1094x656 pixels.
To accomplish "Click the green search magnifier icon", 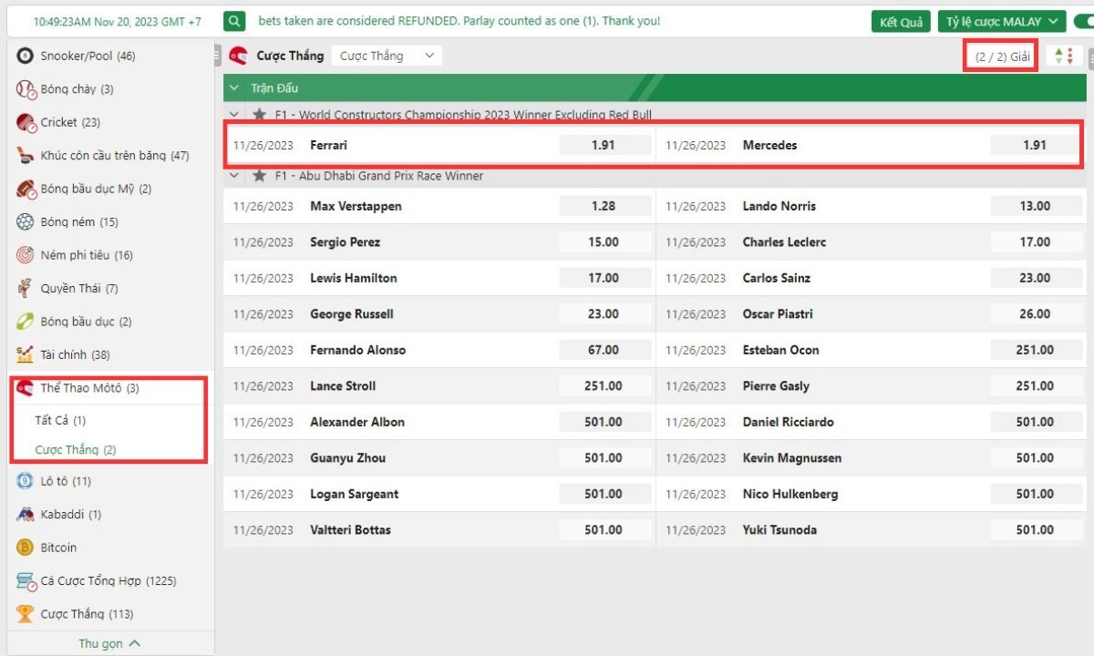I will click(x=235, y=21).
